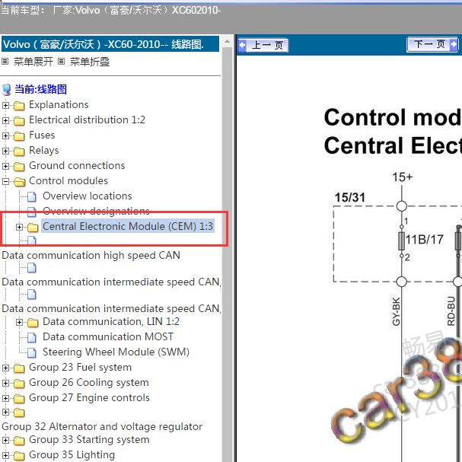462x462 pixels.
Task: Open Group 33 Starting system
Action: coord(89,440)
